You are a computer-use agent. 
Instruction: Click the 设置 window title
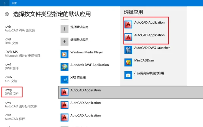pyautogui.click(x=14, y=3)
